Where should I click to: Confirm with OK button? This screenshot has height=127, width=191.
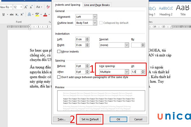(x=118, y=119)
